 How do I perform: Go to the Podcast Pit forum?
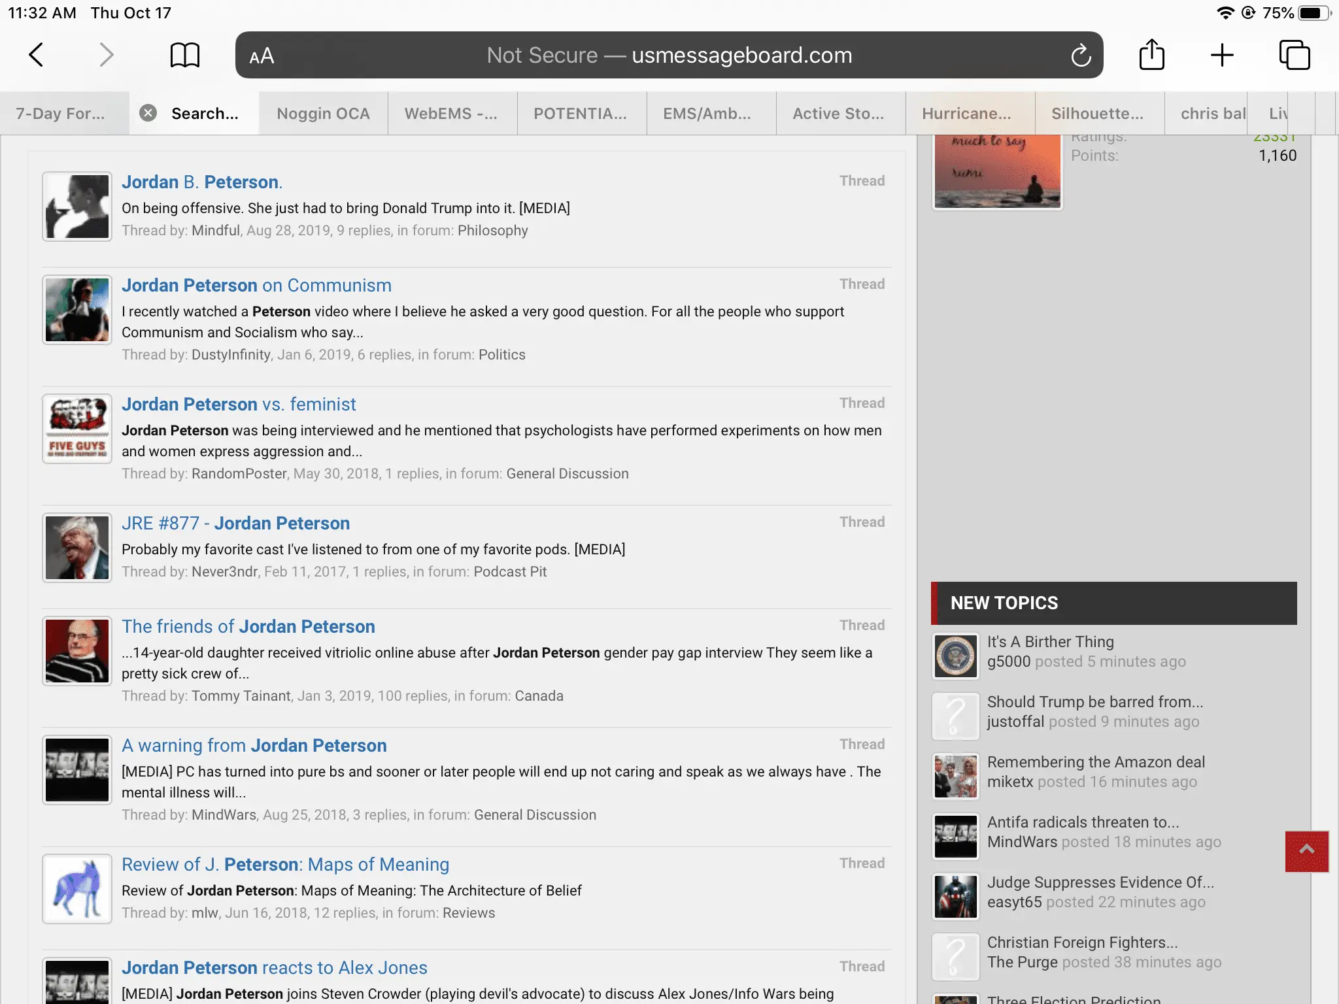tap(510, 571)
